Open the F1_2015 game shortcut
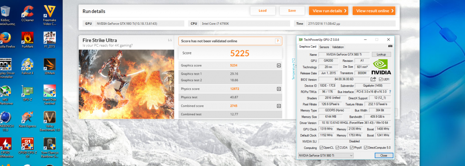 (x=50, y=40)
